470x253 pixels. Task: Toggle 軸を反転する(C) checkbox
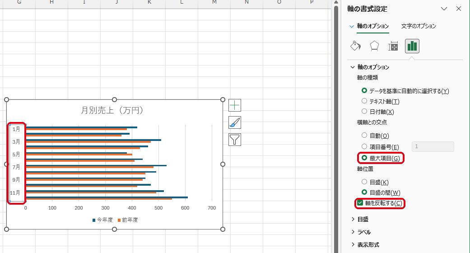click(360, 203)
